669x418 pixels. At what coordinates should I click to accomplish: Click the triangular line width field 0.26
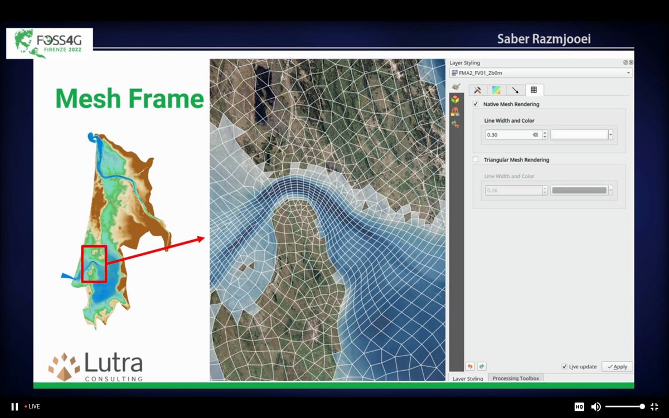(513, 191)
